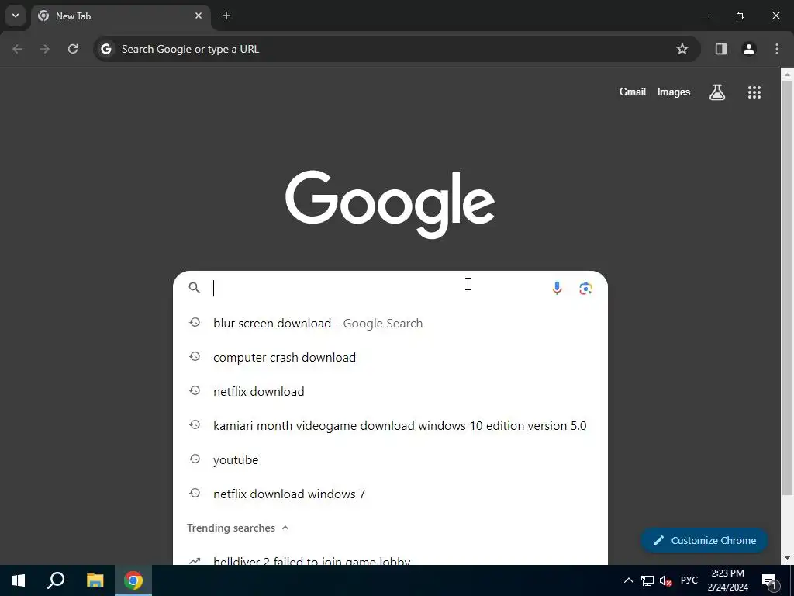The width and height of the screenshot is (794, 596).
Task: Click history icon beside computer crash download
Action: [x=195, y=357]
